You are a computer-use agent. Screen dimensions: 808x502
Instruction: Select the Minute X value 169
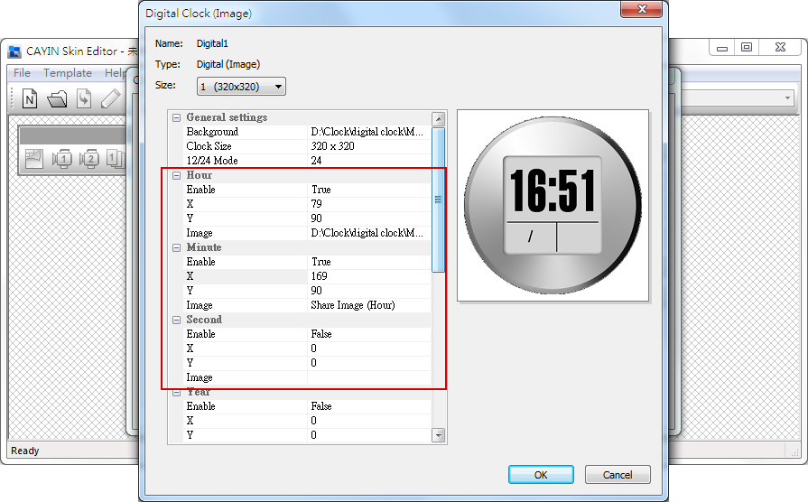(369, 276)
